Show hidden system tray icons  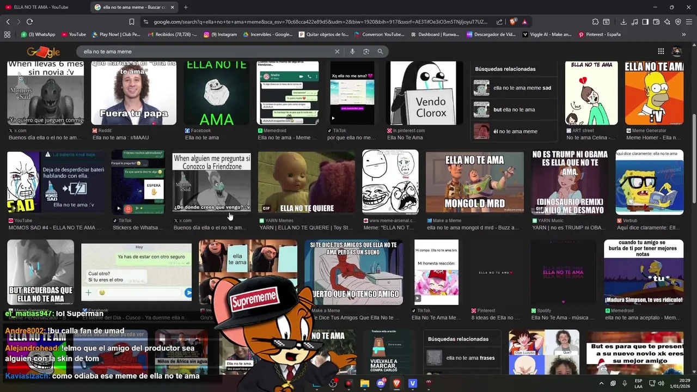(x=601, y=383)
